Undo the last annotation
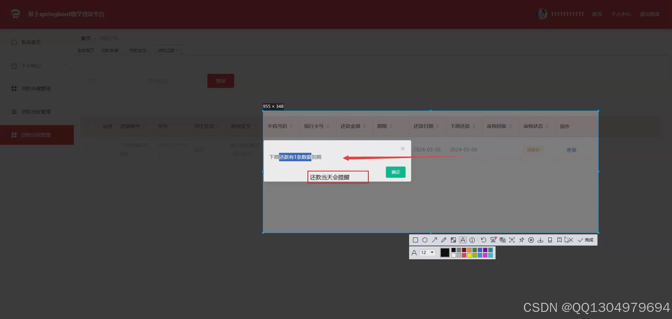This screenshot has height=319, width=672. (x=483, y=240)
